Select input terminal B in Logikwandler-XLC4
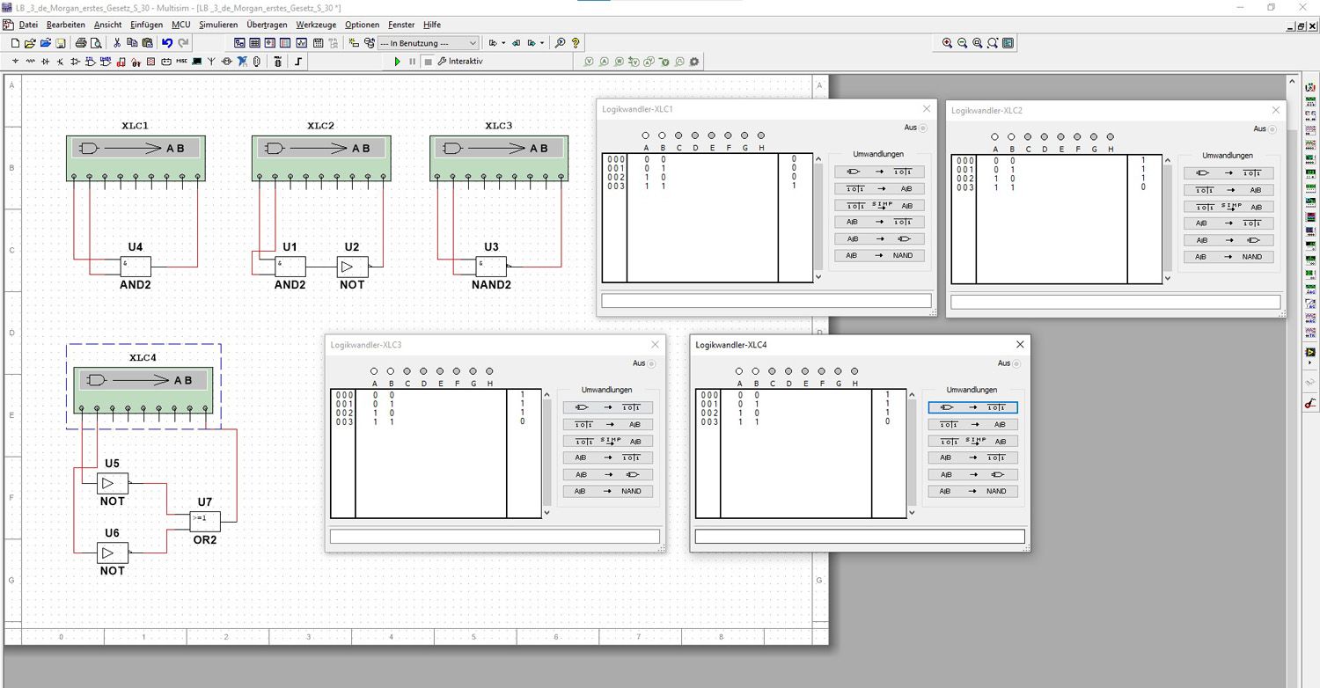 (755, 371)
